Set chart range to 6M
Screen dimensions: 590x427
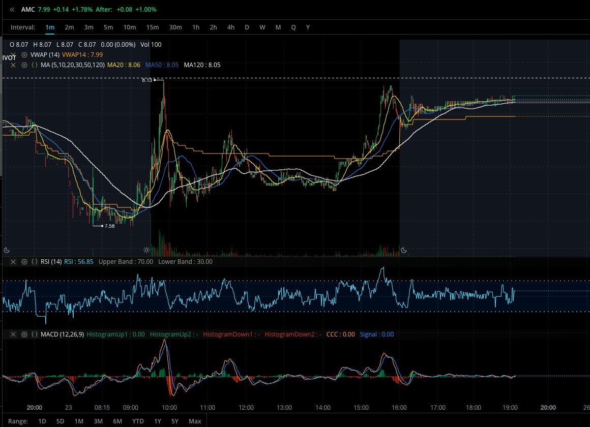point(117,421)
